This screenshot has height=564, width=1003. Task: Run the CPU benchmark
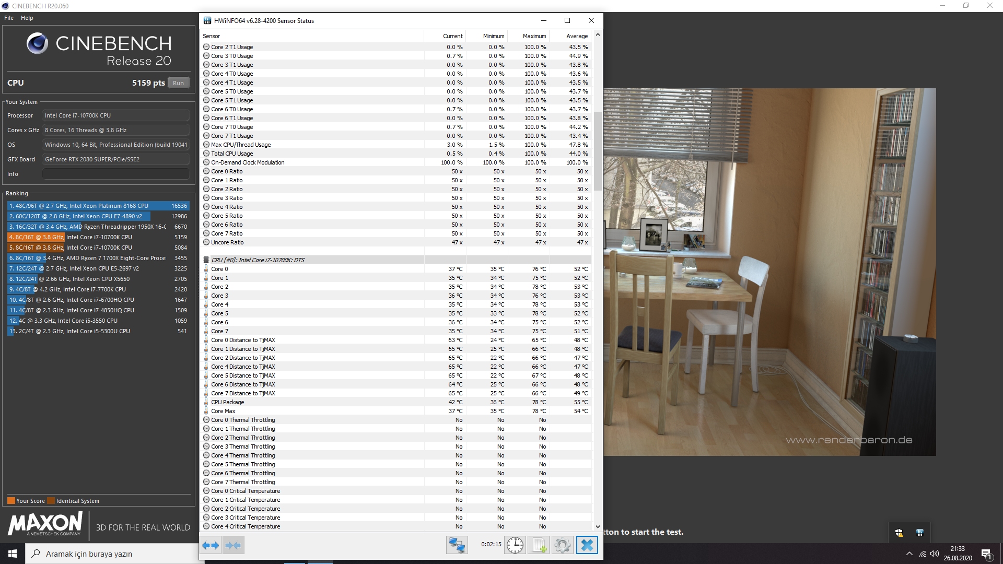[179, 83]
